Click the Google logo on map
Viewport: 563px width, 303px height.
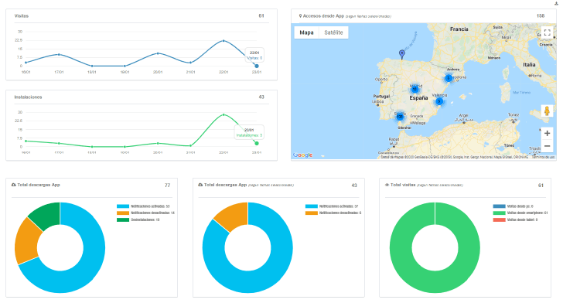[x=302, y=155]
